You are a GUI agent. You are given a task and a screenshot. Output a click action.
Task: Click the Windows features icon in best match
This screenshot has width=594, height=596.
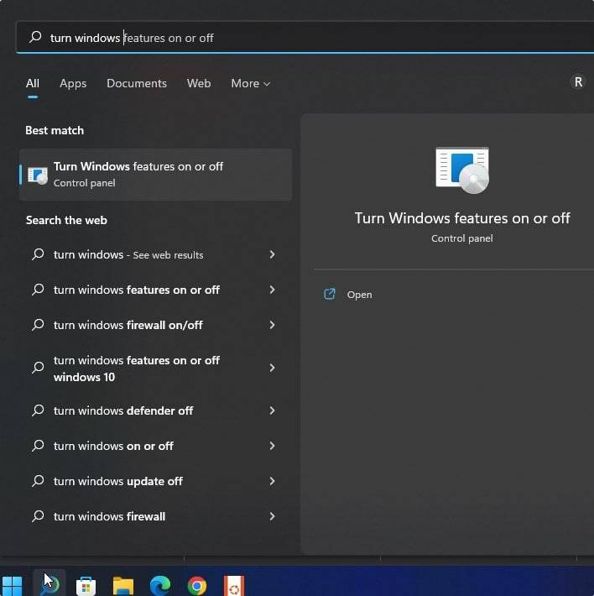point(38,175)
